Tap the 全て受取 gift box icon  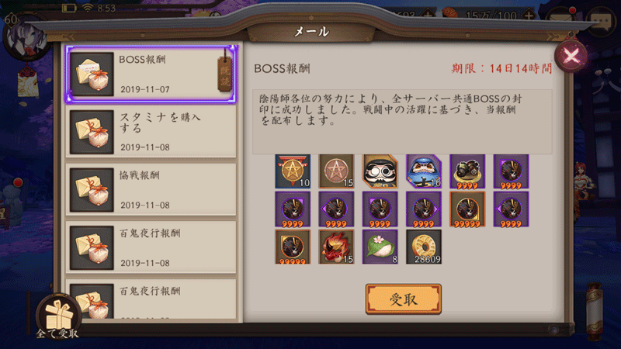(59, 316)
